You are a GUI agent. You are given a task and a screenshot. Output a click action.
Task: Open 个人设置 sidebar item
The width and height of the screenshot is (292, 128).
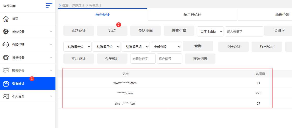[27, 96]
